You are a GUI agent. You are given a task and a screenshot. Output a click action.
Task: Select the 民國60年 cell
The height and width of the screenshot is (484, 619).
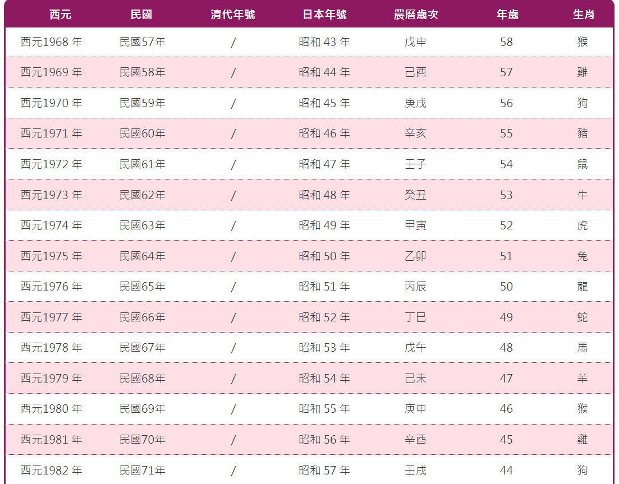[x=142, y=133]
